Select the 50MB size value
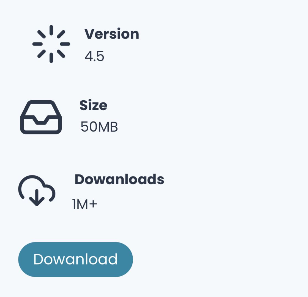This screenshot has height=297, width=308. click(99, 126)
